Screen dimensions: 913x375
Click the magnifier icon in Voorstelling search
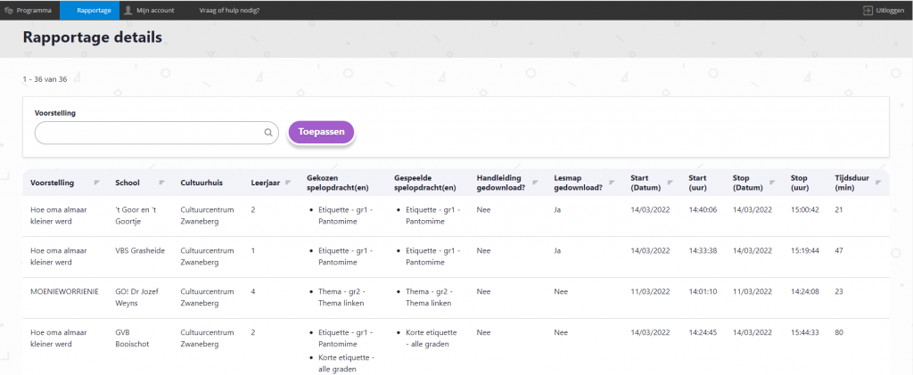pyautogui.click(x=267, y=133)
